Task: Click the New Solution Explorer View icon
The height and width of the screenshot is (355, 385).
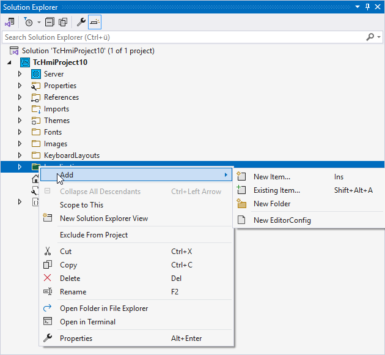Action: 48,217
